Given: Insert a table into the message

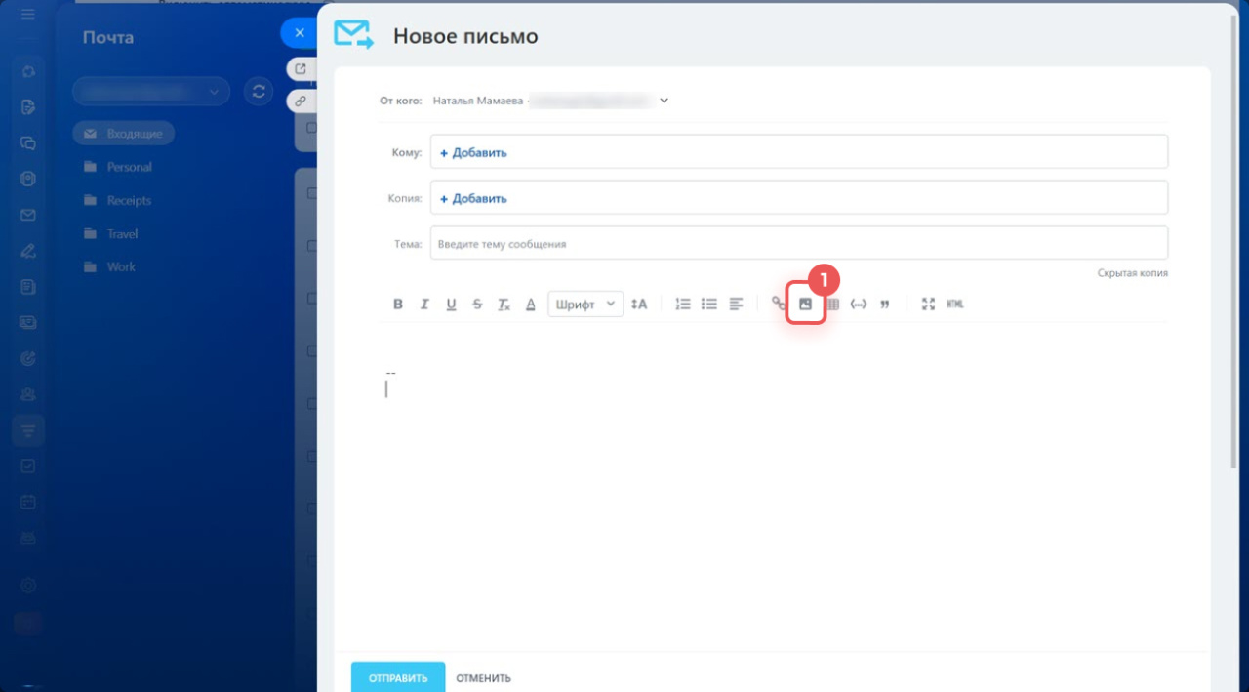Looking at the screenshot, I should tap(833, 305).
